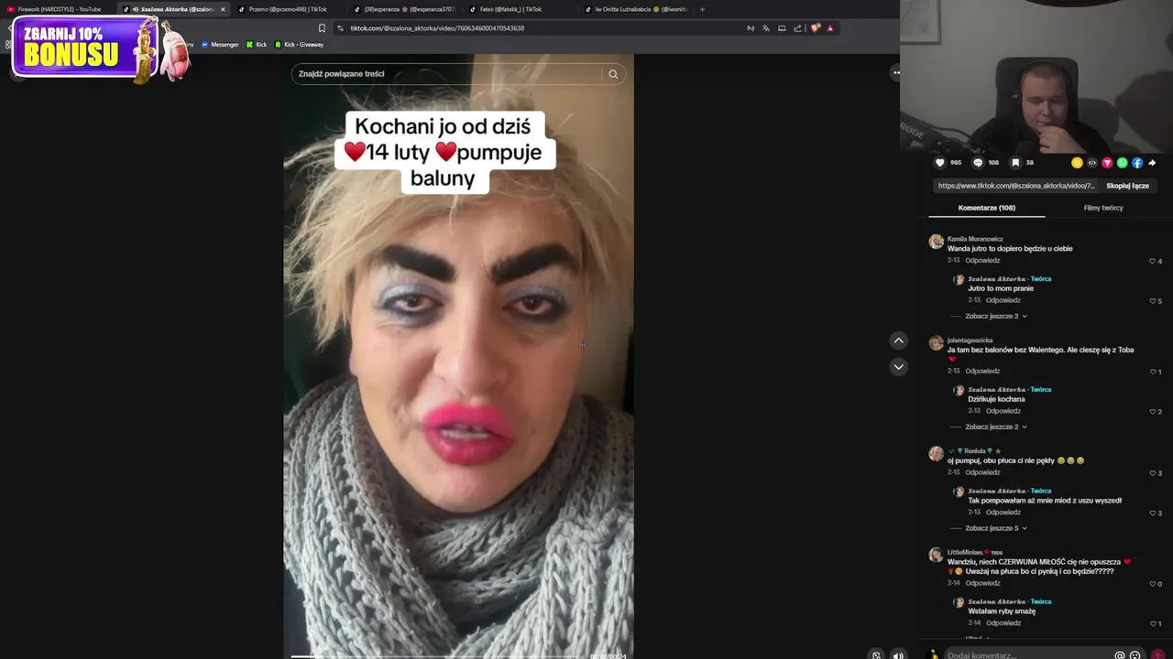1173x659 pixels.
Task: Like the 'Dzinkuje kochana' reply heart
Action: pos(1153,411)
